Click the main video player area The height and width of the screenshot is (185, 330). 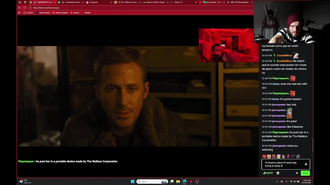pyautogui.click(x=138, y=96)
